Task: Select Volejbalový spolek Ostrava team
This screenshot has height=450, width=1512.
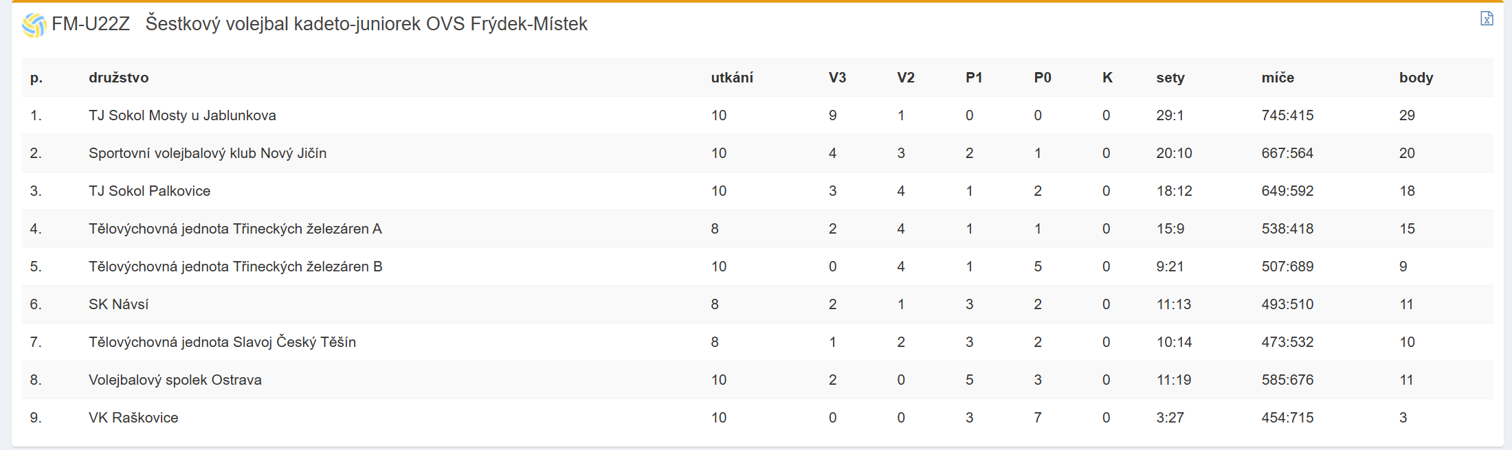Action: pyautogui.click(x=175, y=380)
